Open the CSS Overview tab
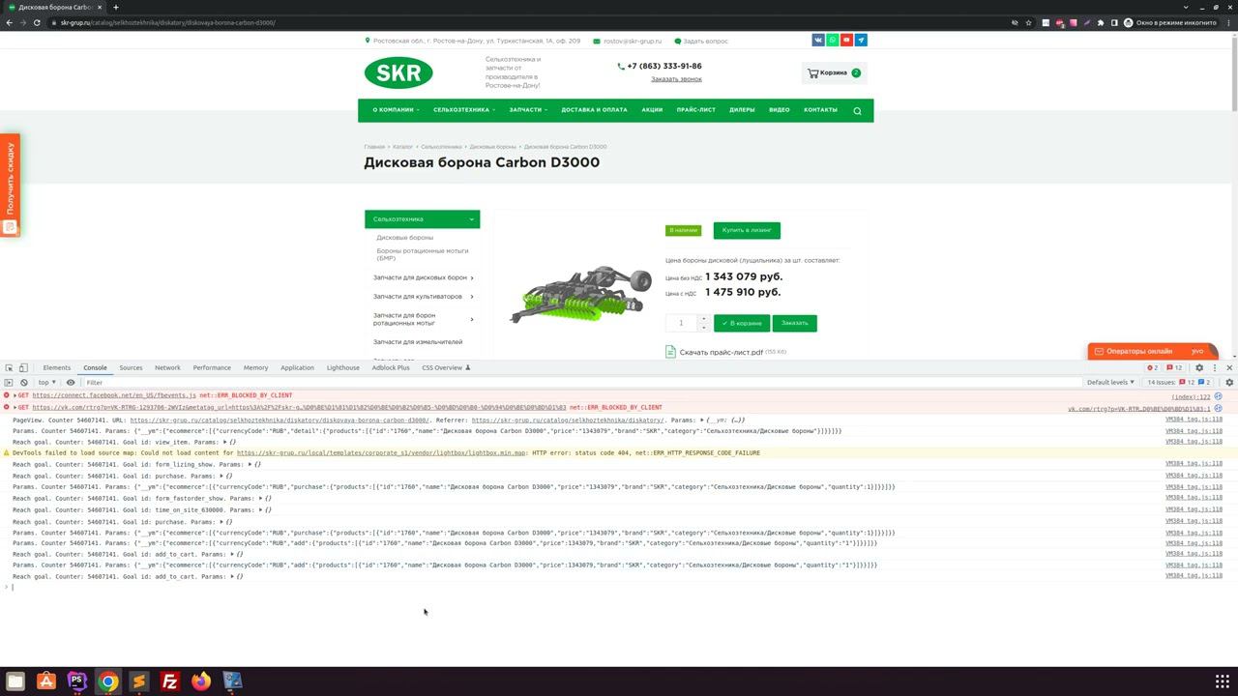The width and height of the screenshot is (1238, 696). tap(446, 367)
